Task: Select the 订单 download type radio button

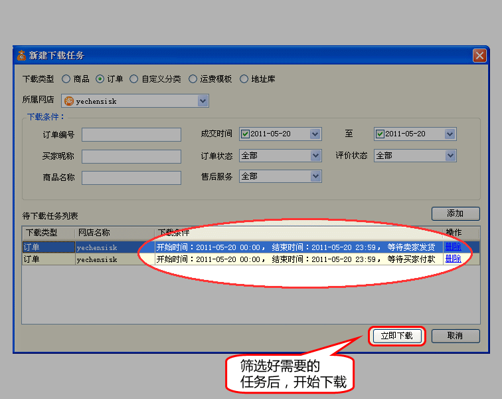Action: pyautogui.click(x=100, y=79)
